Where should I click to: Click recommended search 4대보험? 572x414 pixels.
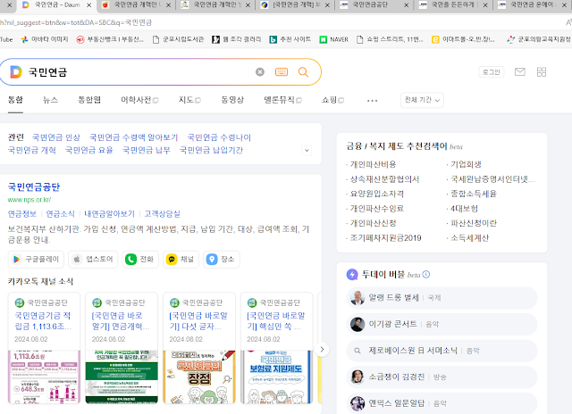[x=464, y=208]
